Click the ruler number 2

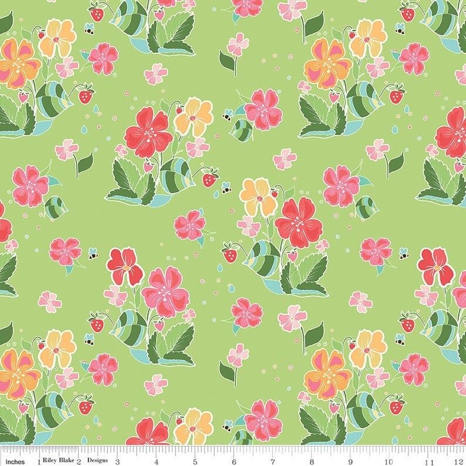coord(79,462)
